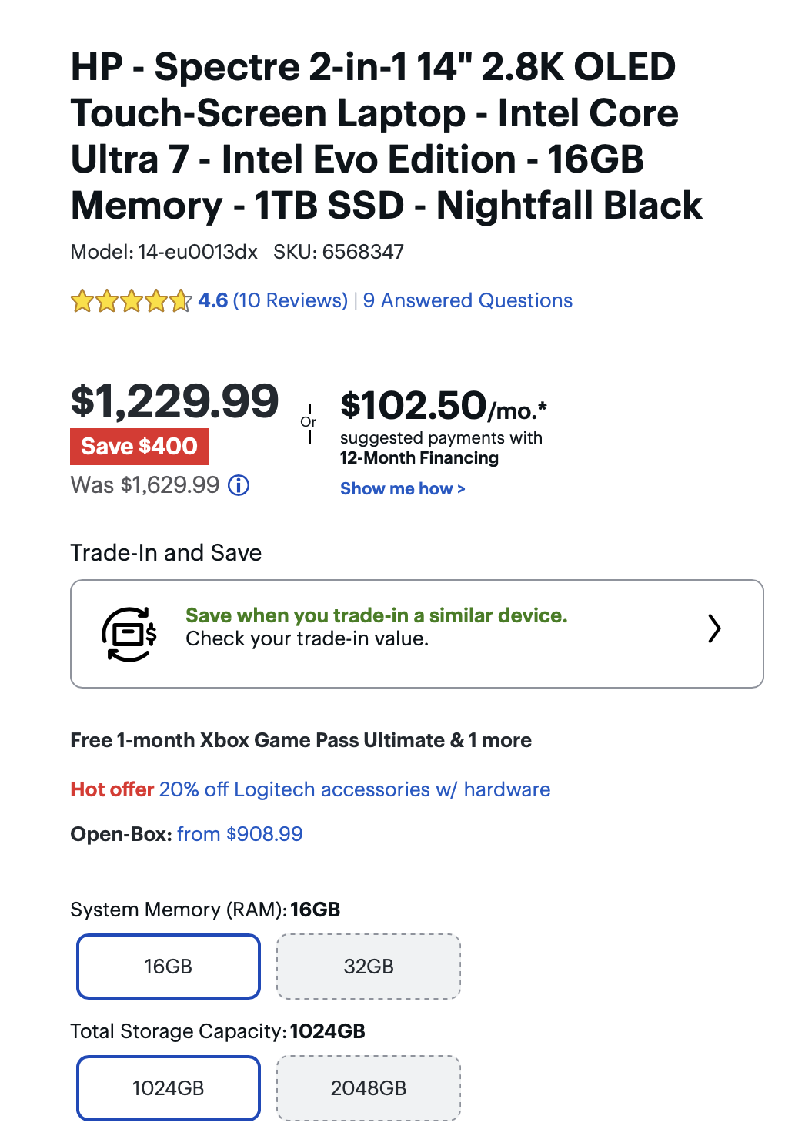Open the 9 Answered Questions link

coord(468,300)
